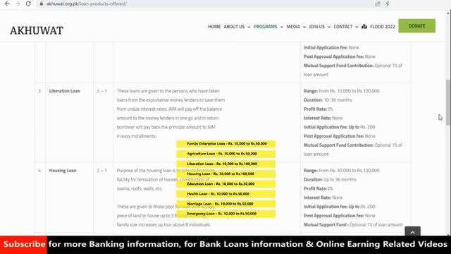Click the padlock icon in address bar
The image size is (451, 254).
(x=42, y=4)
